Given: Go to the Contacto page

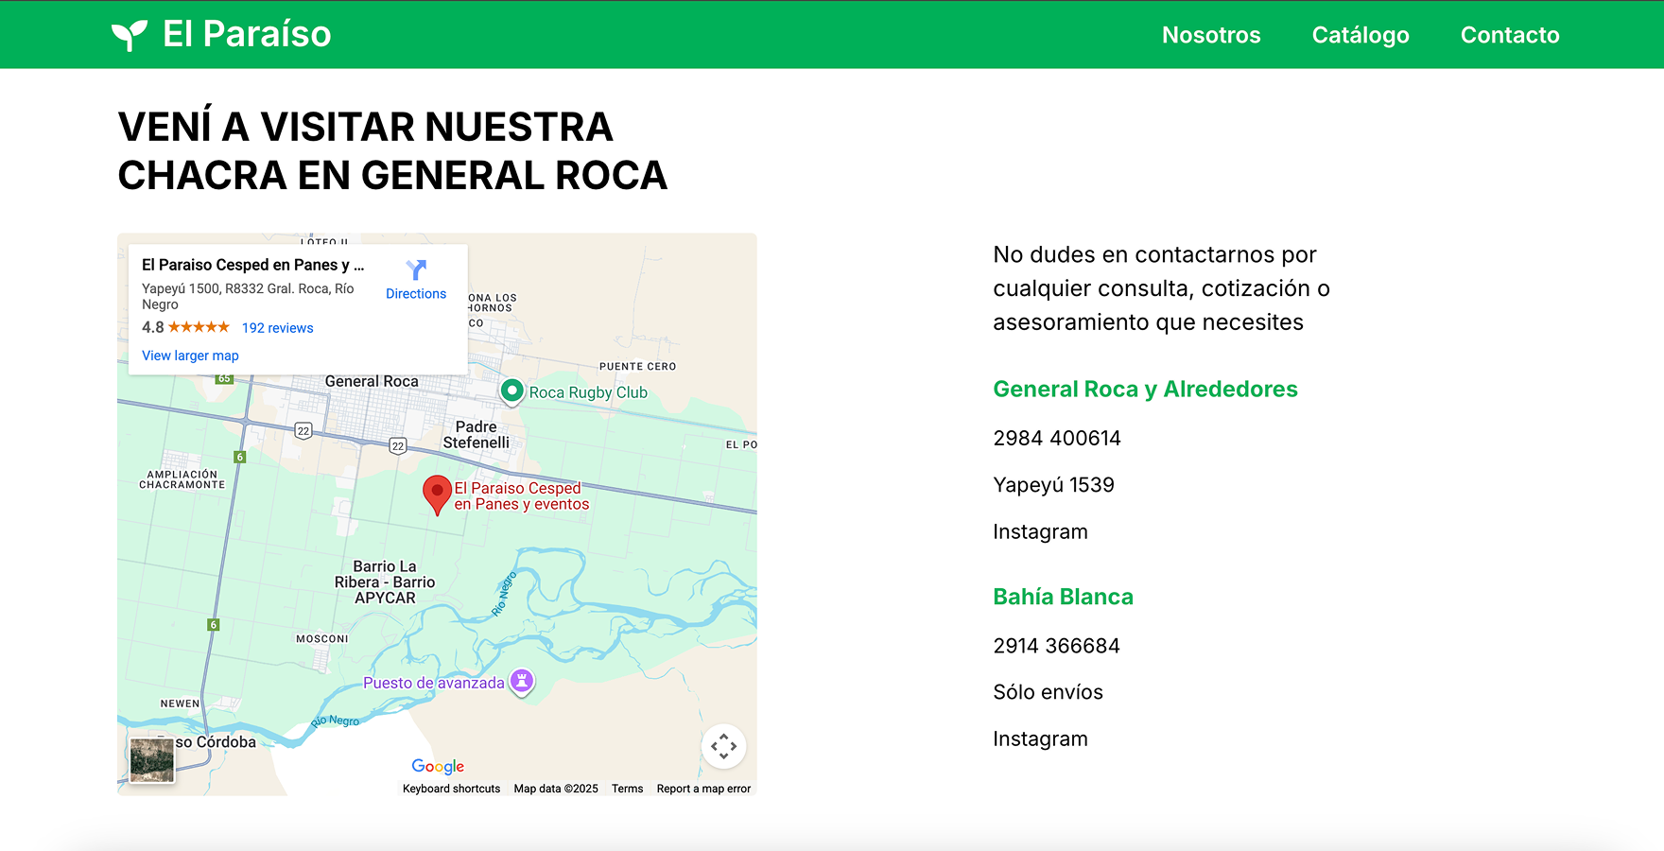Looking at the screenshot, I should pos(1509,35).
